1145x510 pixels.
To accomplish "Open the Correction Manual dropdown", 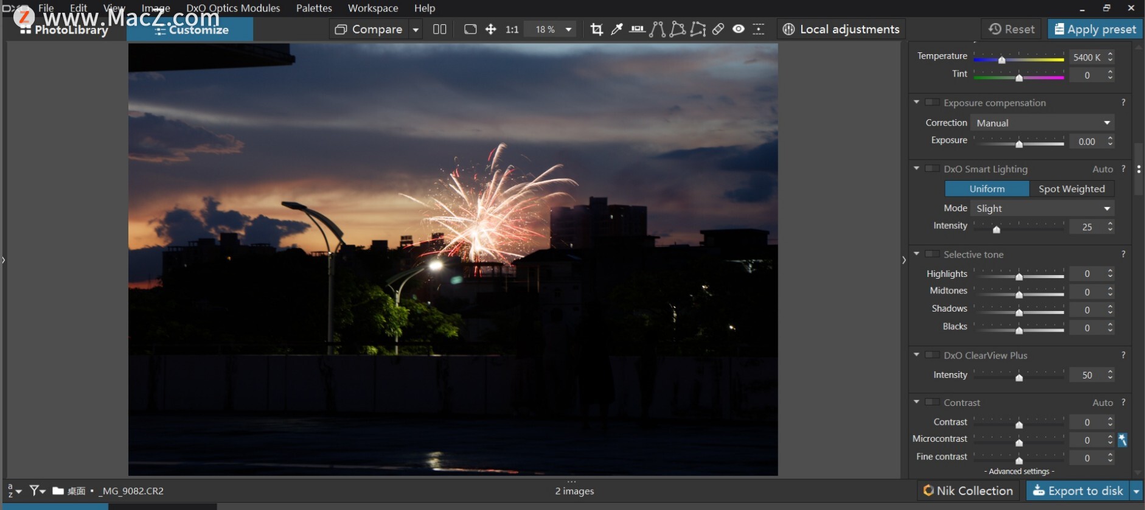I will tap(1042, 123).
